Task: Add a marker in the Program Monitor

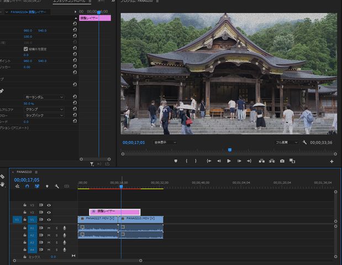Action: (176, 161)
